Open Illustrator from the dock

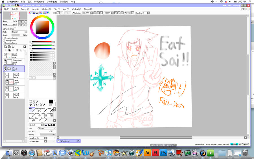147,153
